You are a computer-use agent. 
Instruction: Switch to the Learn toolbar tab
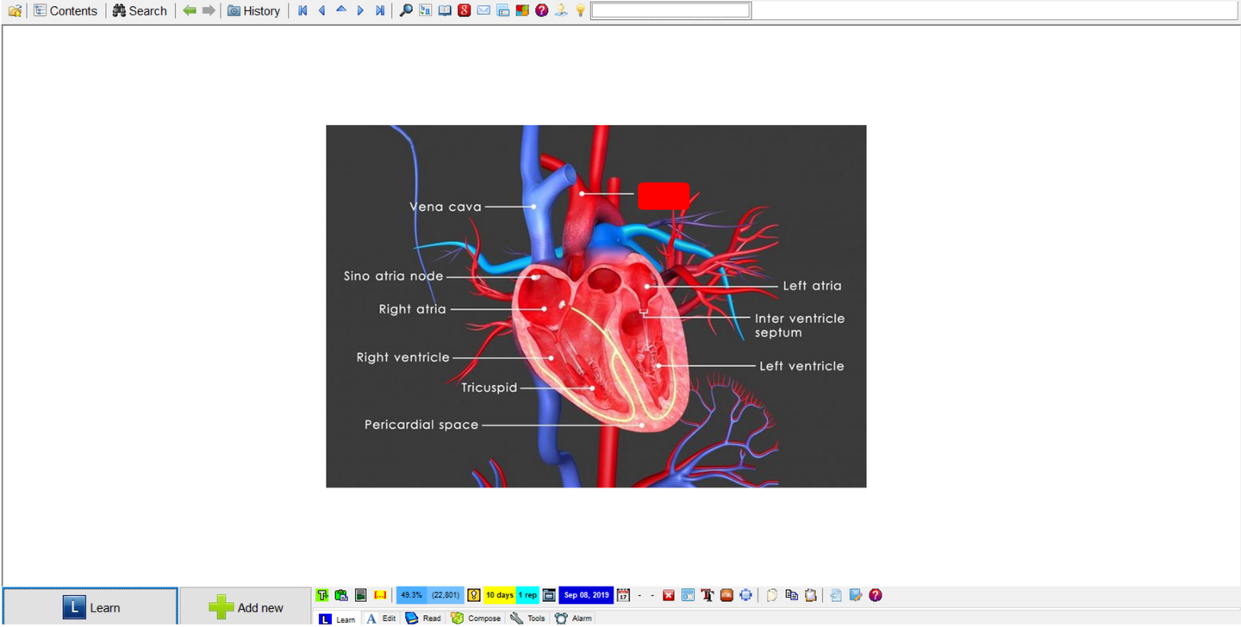point(337,618)
